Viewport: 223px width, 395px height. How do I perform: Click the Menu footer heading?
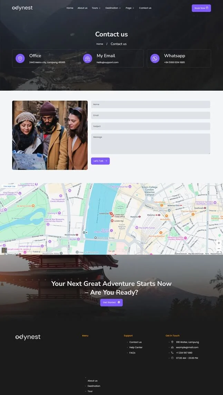pyautogui.click(x=85, y=335)
